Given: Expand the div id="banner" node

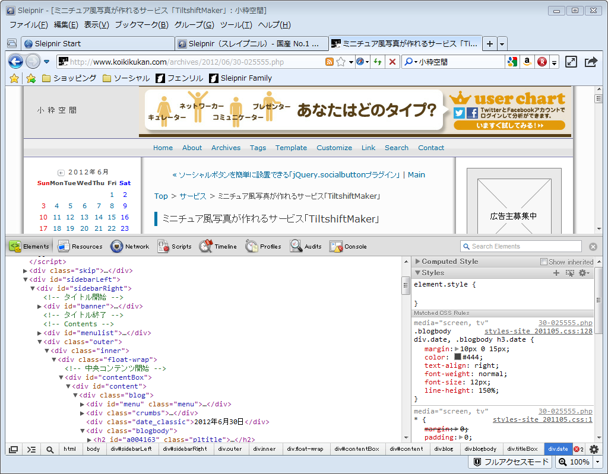Looking at the screenshot, I should [x=40, y=306].
